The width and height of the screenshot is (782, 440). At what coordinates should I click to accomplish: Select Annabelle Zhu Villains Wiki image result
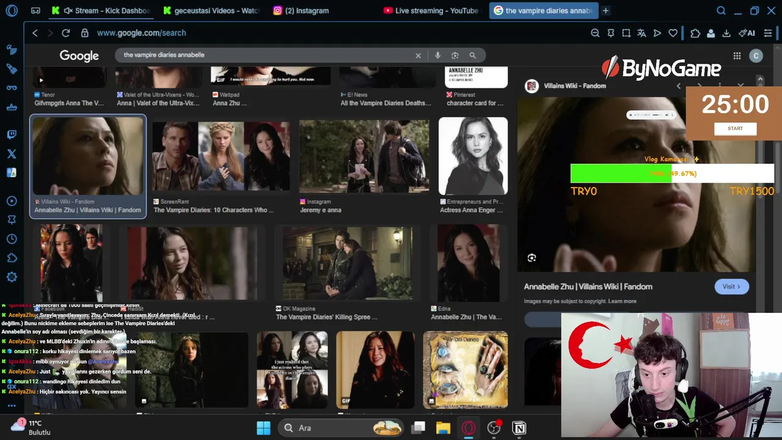88,166
